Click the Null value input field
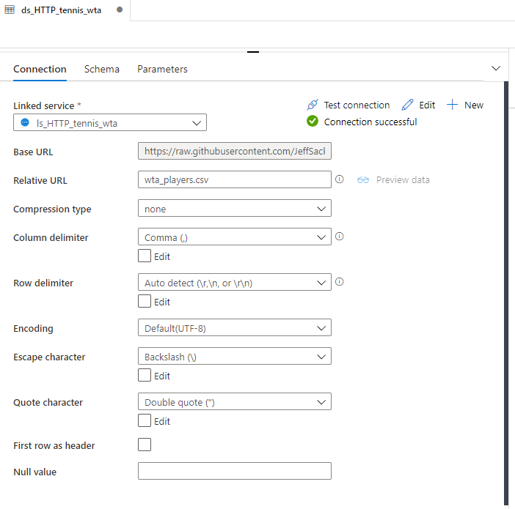 click(234, 471)
